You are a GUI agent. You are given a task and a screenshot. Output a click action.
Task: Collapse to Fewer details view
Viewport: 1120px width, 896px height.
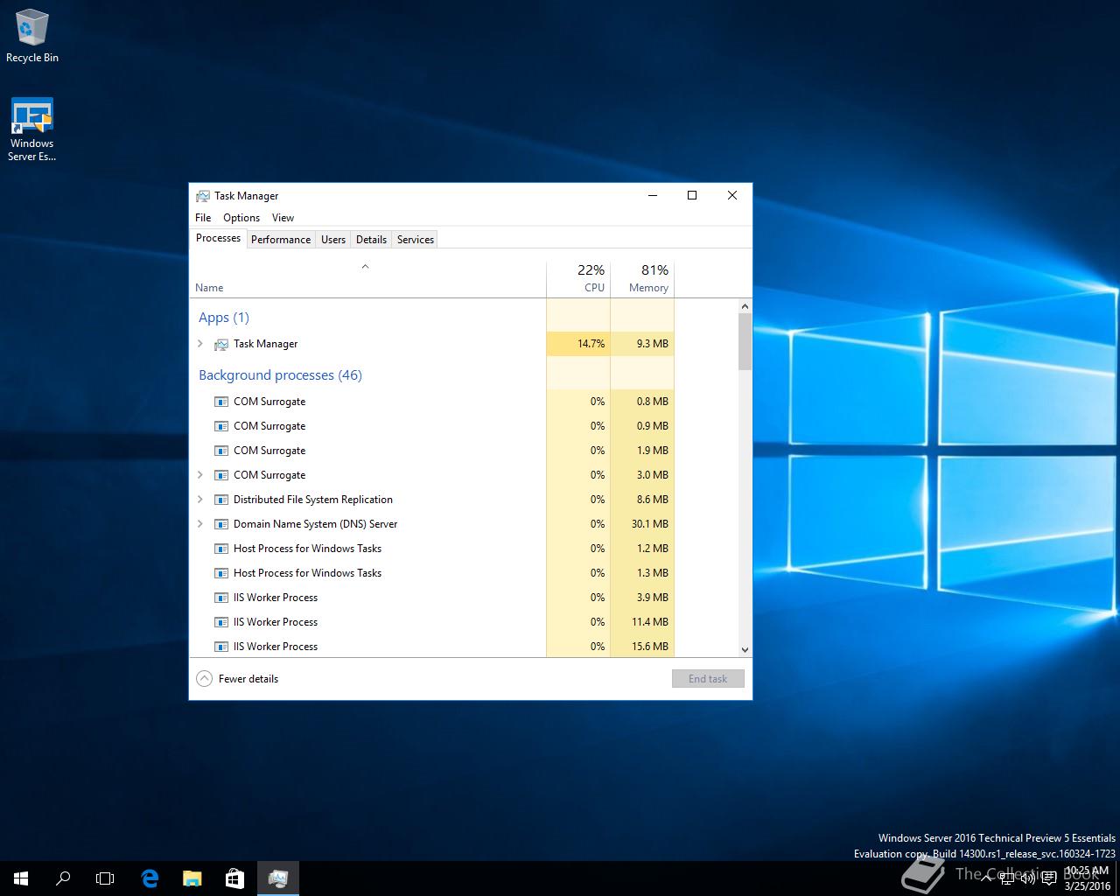pyautogui.click(x=238, y=679)
